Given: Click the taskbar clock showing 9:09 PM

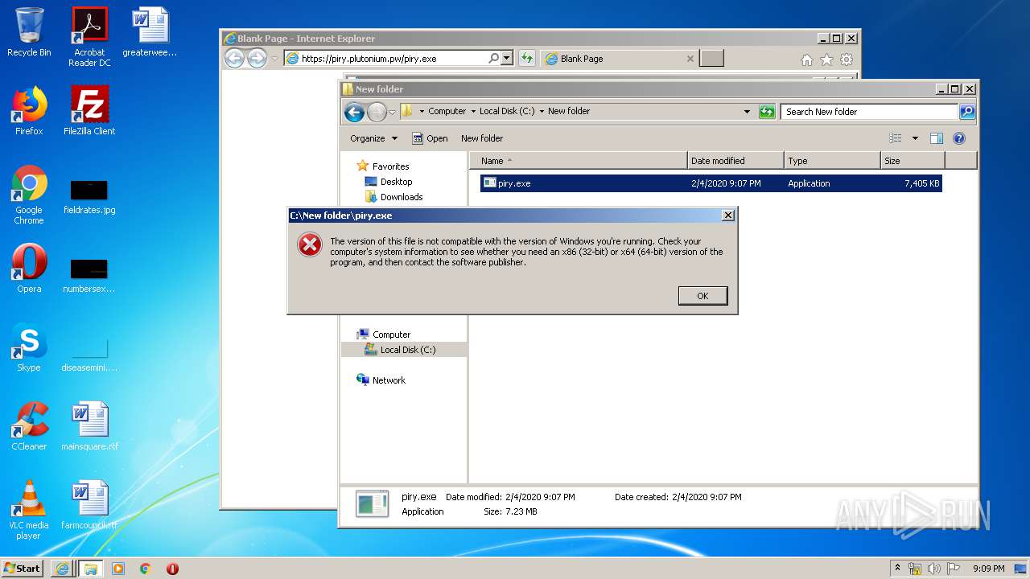Looking at the screenshot, I should click(x=988, y=569).
